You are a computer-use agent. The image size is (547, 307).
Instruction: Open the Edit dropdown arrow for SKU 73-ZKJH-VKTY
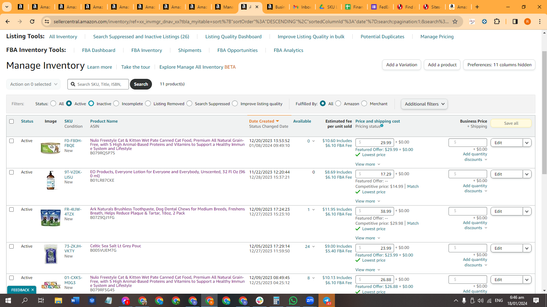tap(527, 248)
